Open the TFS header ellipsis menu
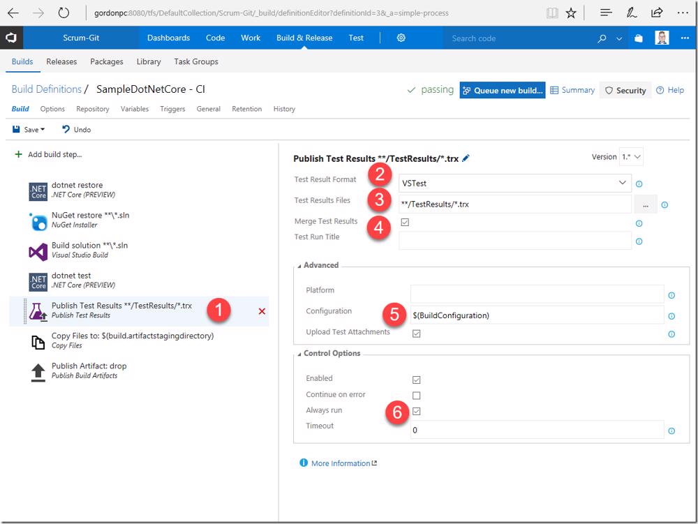 point(685,38)
